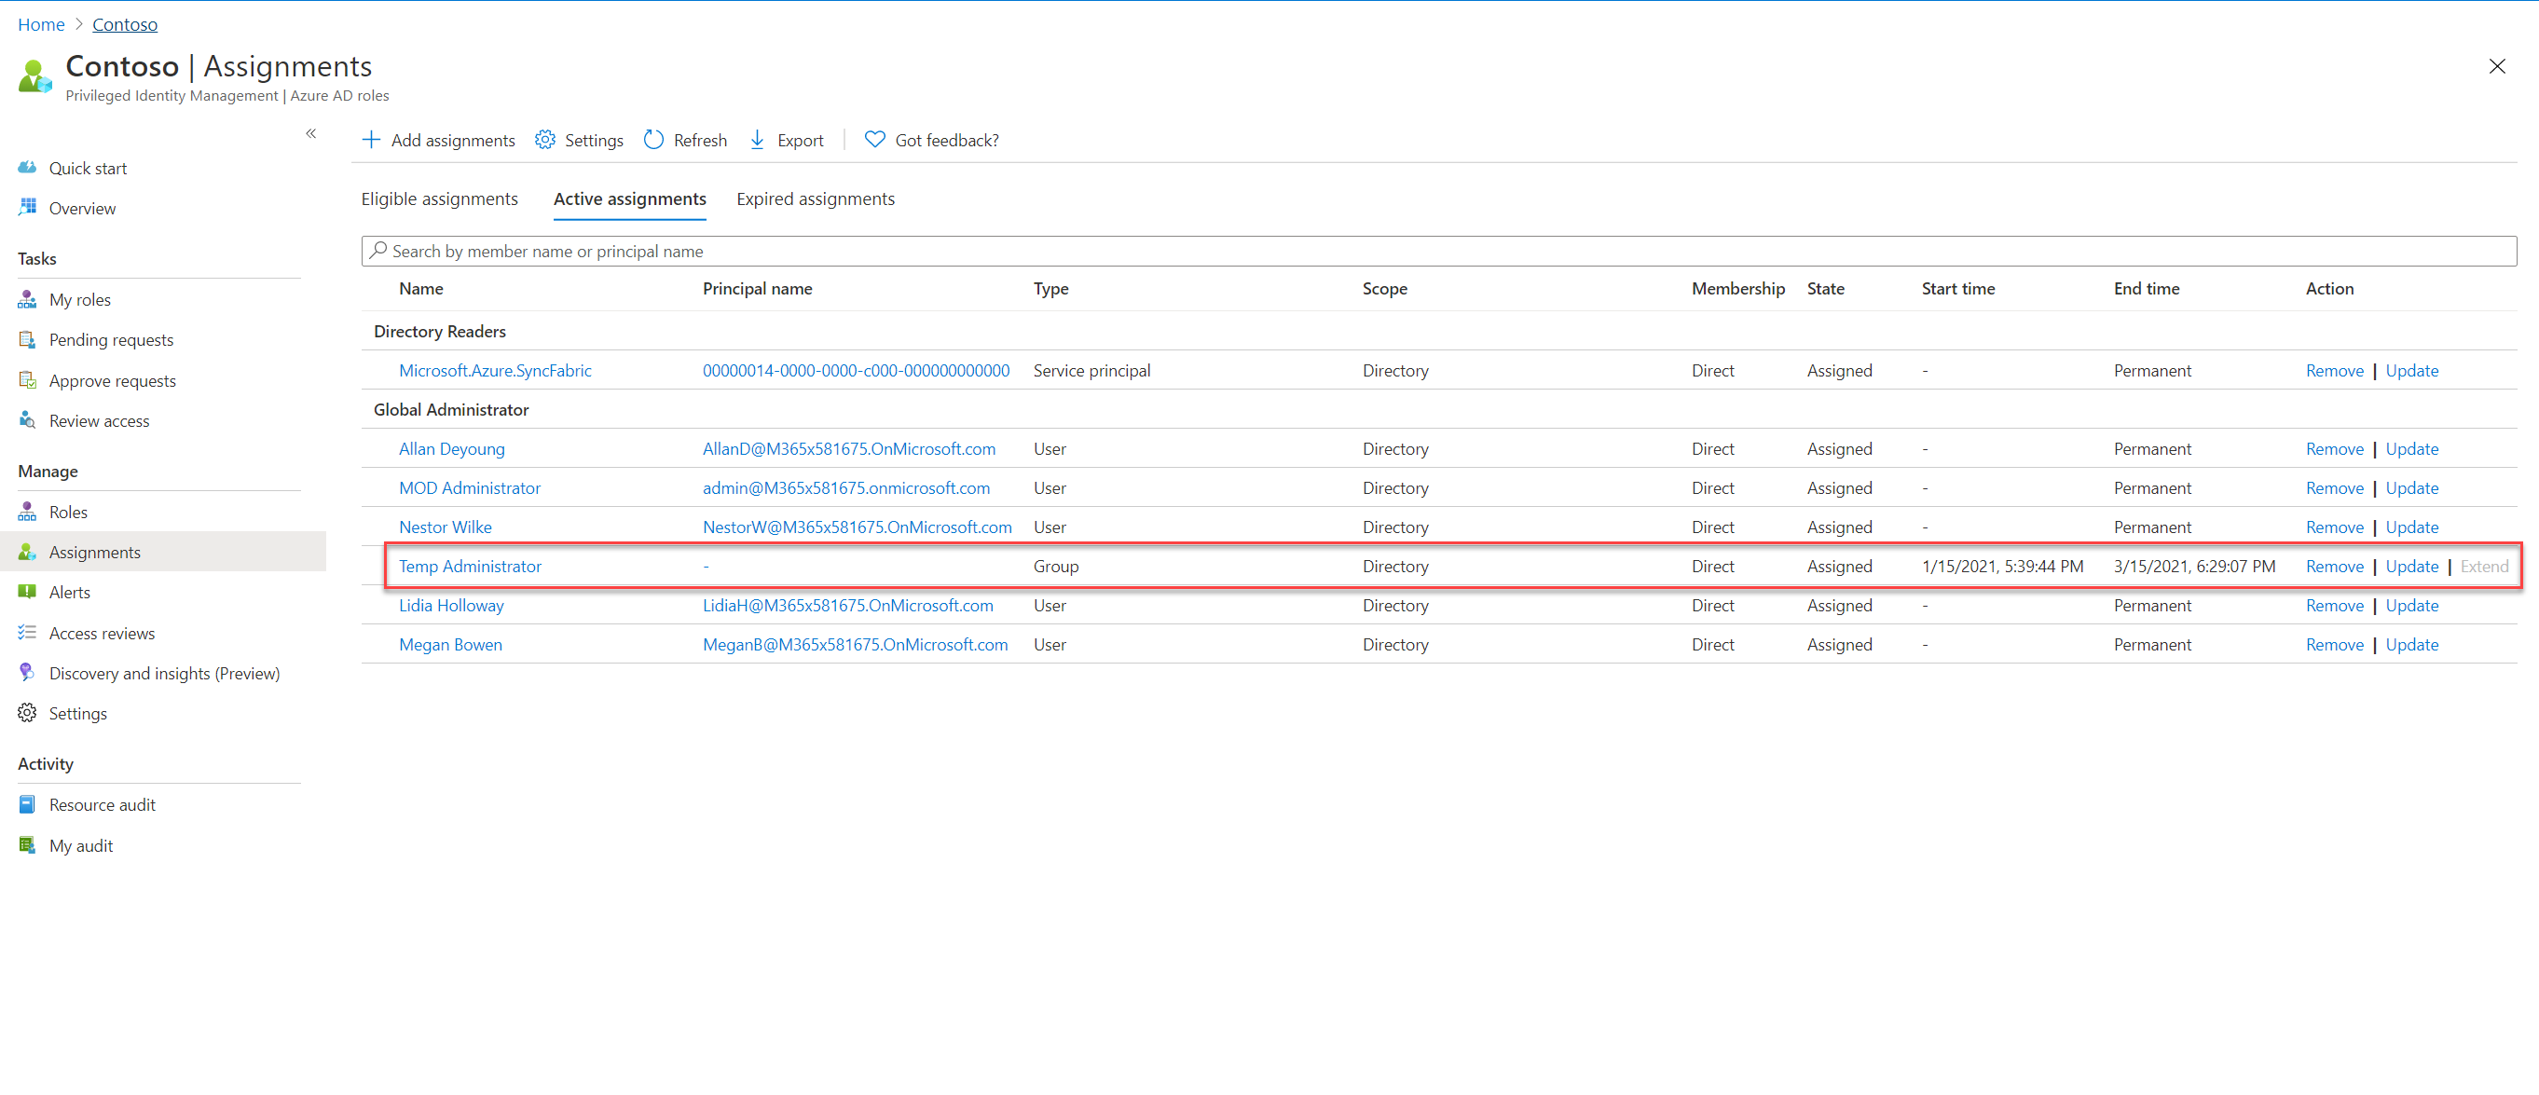Click the Global Administrator group row
The width and height of the screenshot is (2539, 1095).
click(1439, 409)
